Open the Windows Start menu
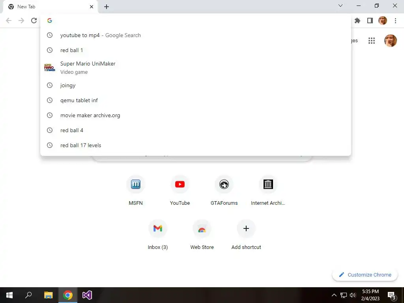 tap(9, 295)
